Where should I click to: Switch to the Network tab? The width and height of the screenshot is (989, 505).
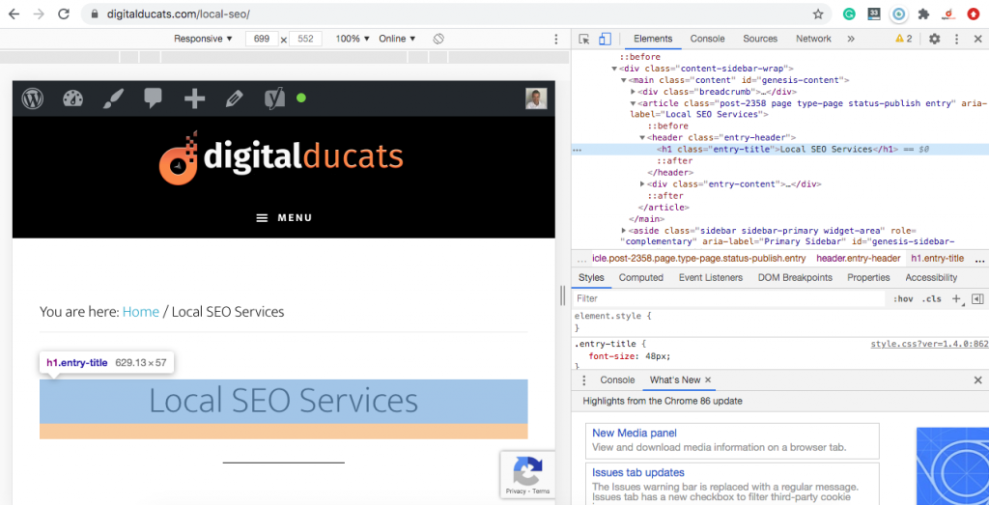[813, 39]
